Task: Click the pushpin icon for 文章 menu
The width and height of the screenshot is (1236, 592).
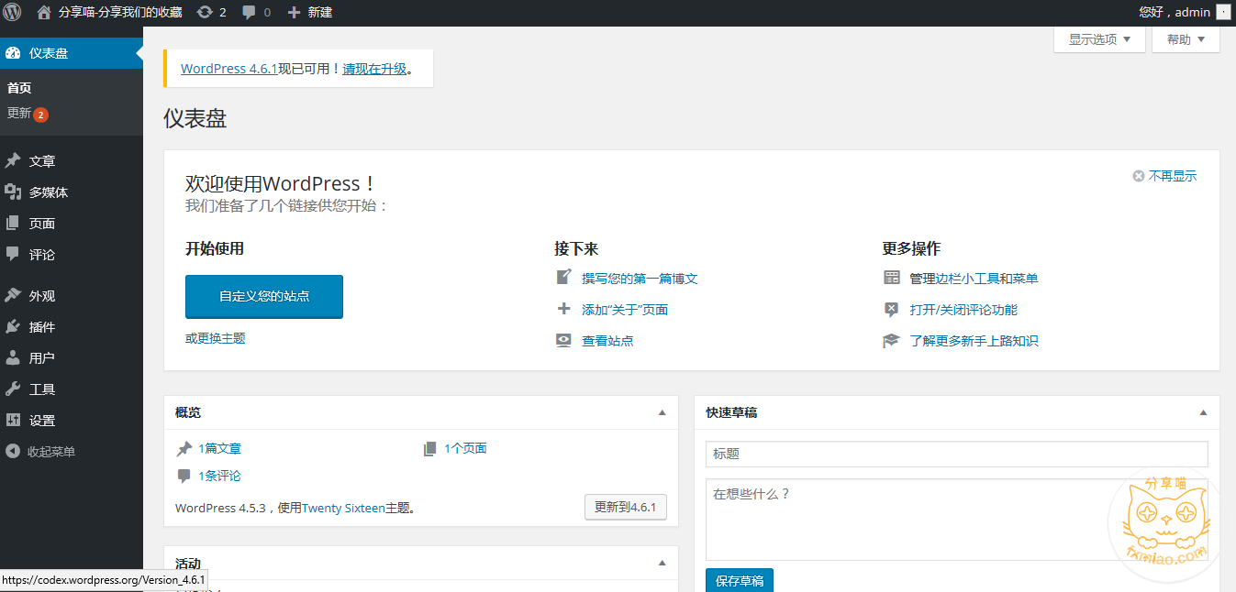Action: 13,161
